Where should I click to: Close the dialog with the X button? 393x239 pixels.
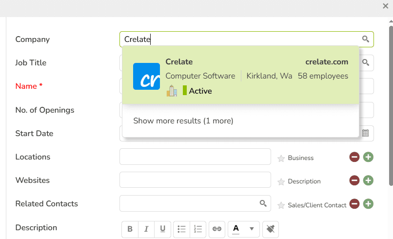pos(386,6)
